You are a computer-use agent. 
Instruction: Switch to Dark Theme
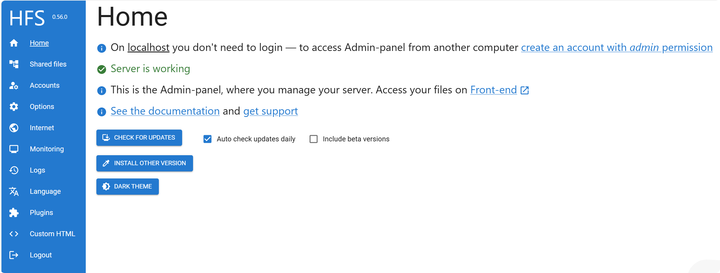click(x=127, y=186)
